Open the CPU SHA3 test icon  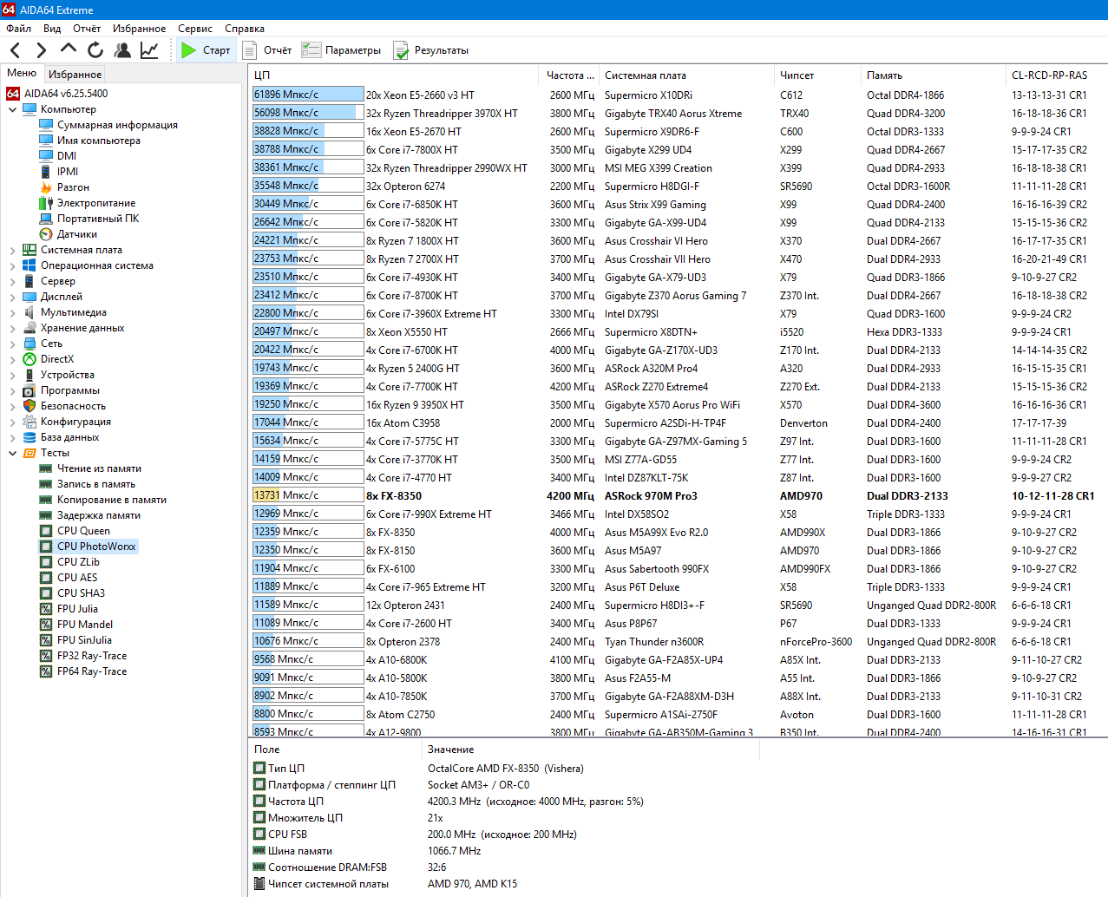(x=46, y=593)
